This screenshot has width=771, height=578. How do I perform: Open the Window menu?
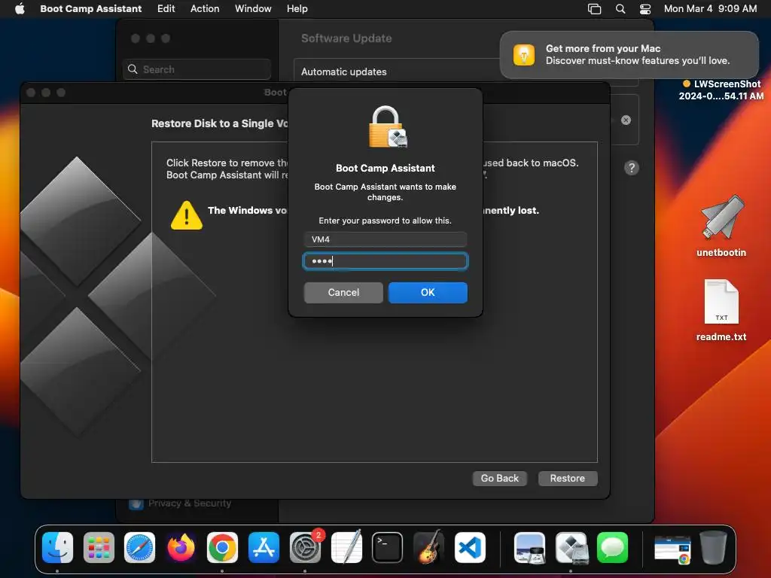[x=253, y=8]
